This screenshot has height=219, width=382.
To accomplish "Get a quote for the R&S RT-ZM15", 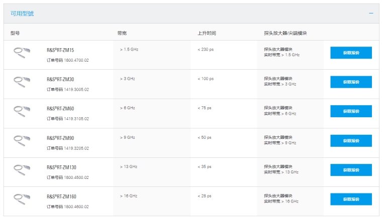I will 351,53.
